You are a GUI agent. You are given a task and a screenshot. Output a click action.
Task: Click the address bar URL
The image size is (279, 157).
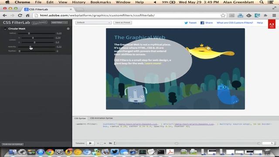tap(97, 16)
